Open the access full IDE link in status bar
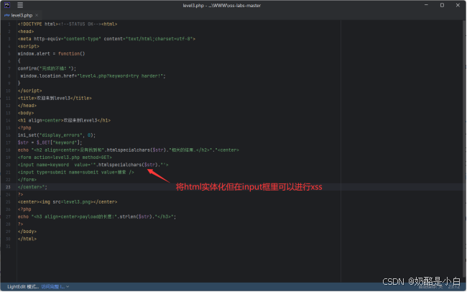The image size is (467, 292). [52, 287]
